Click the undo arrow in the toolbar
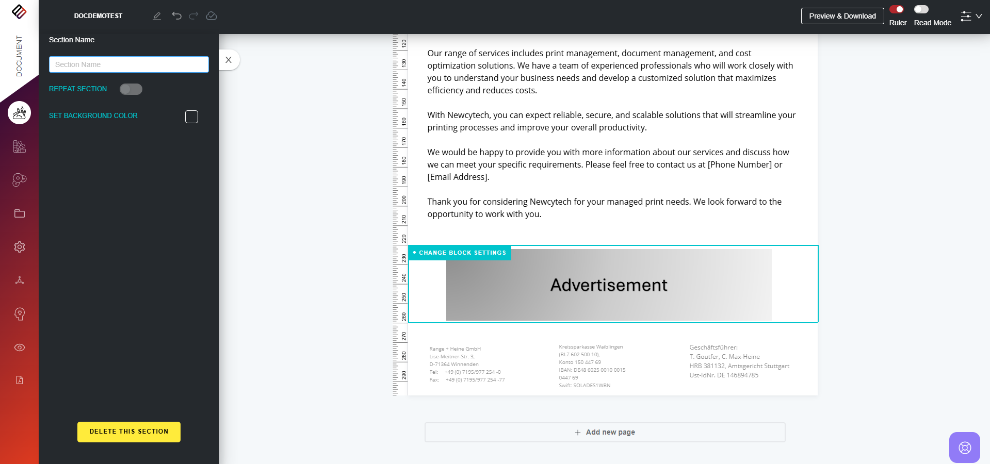Screen dimensions: 990x464 point(177,15)
